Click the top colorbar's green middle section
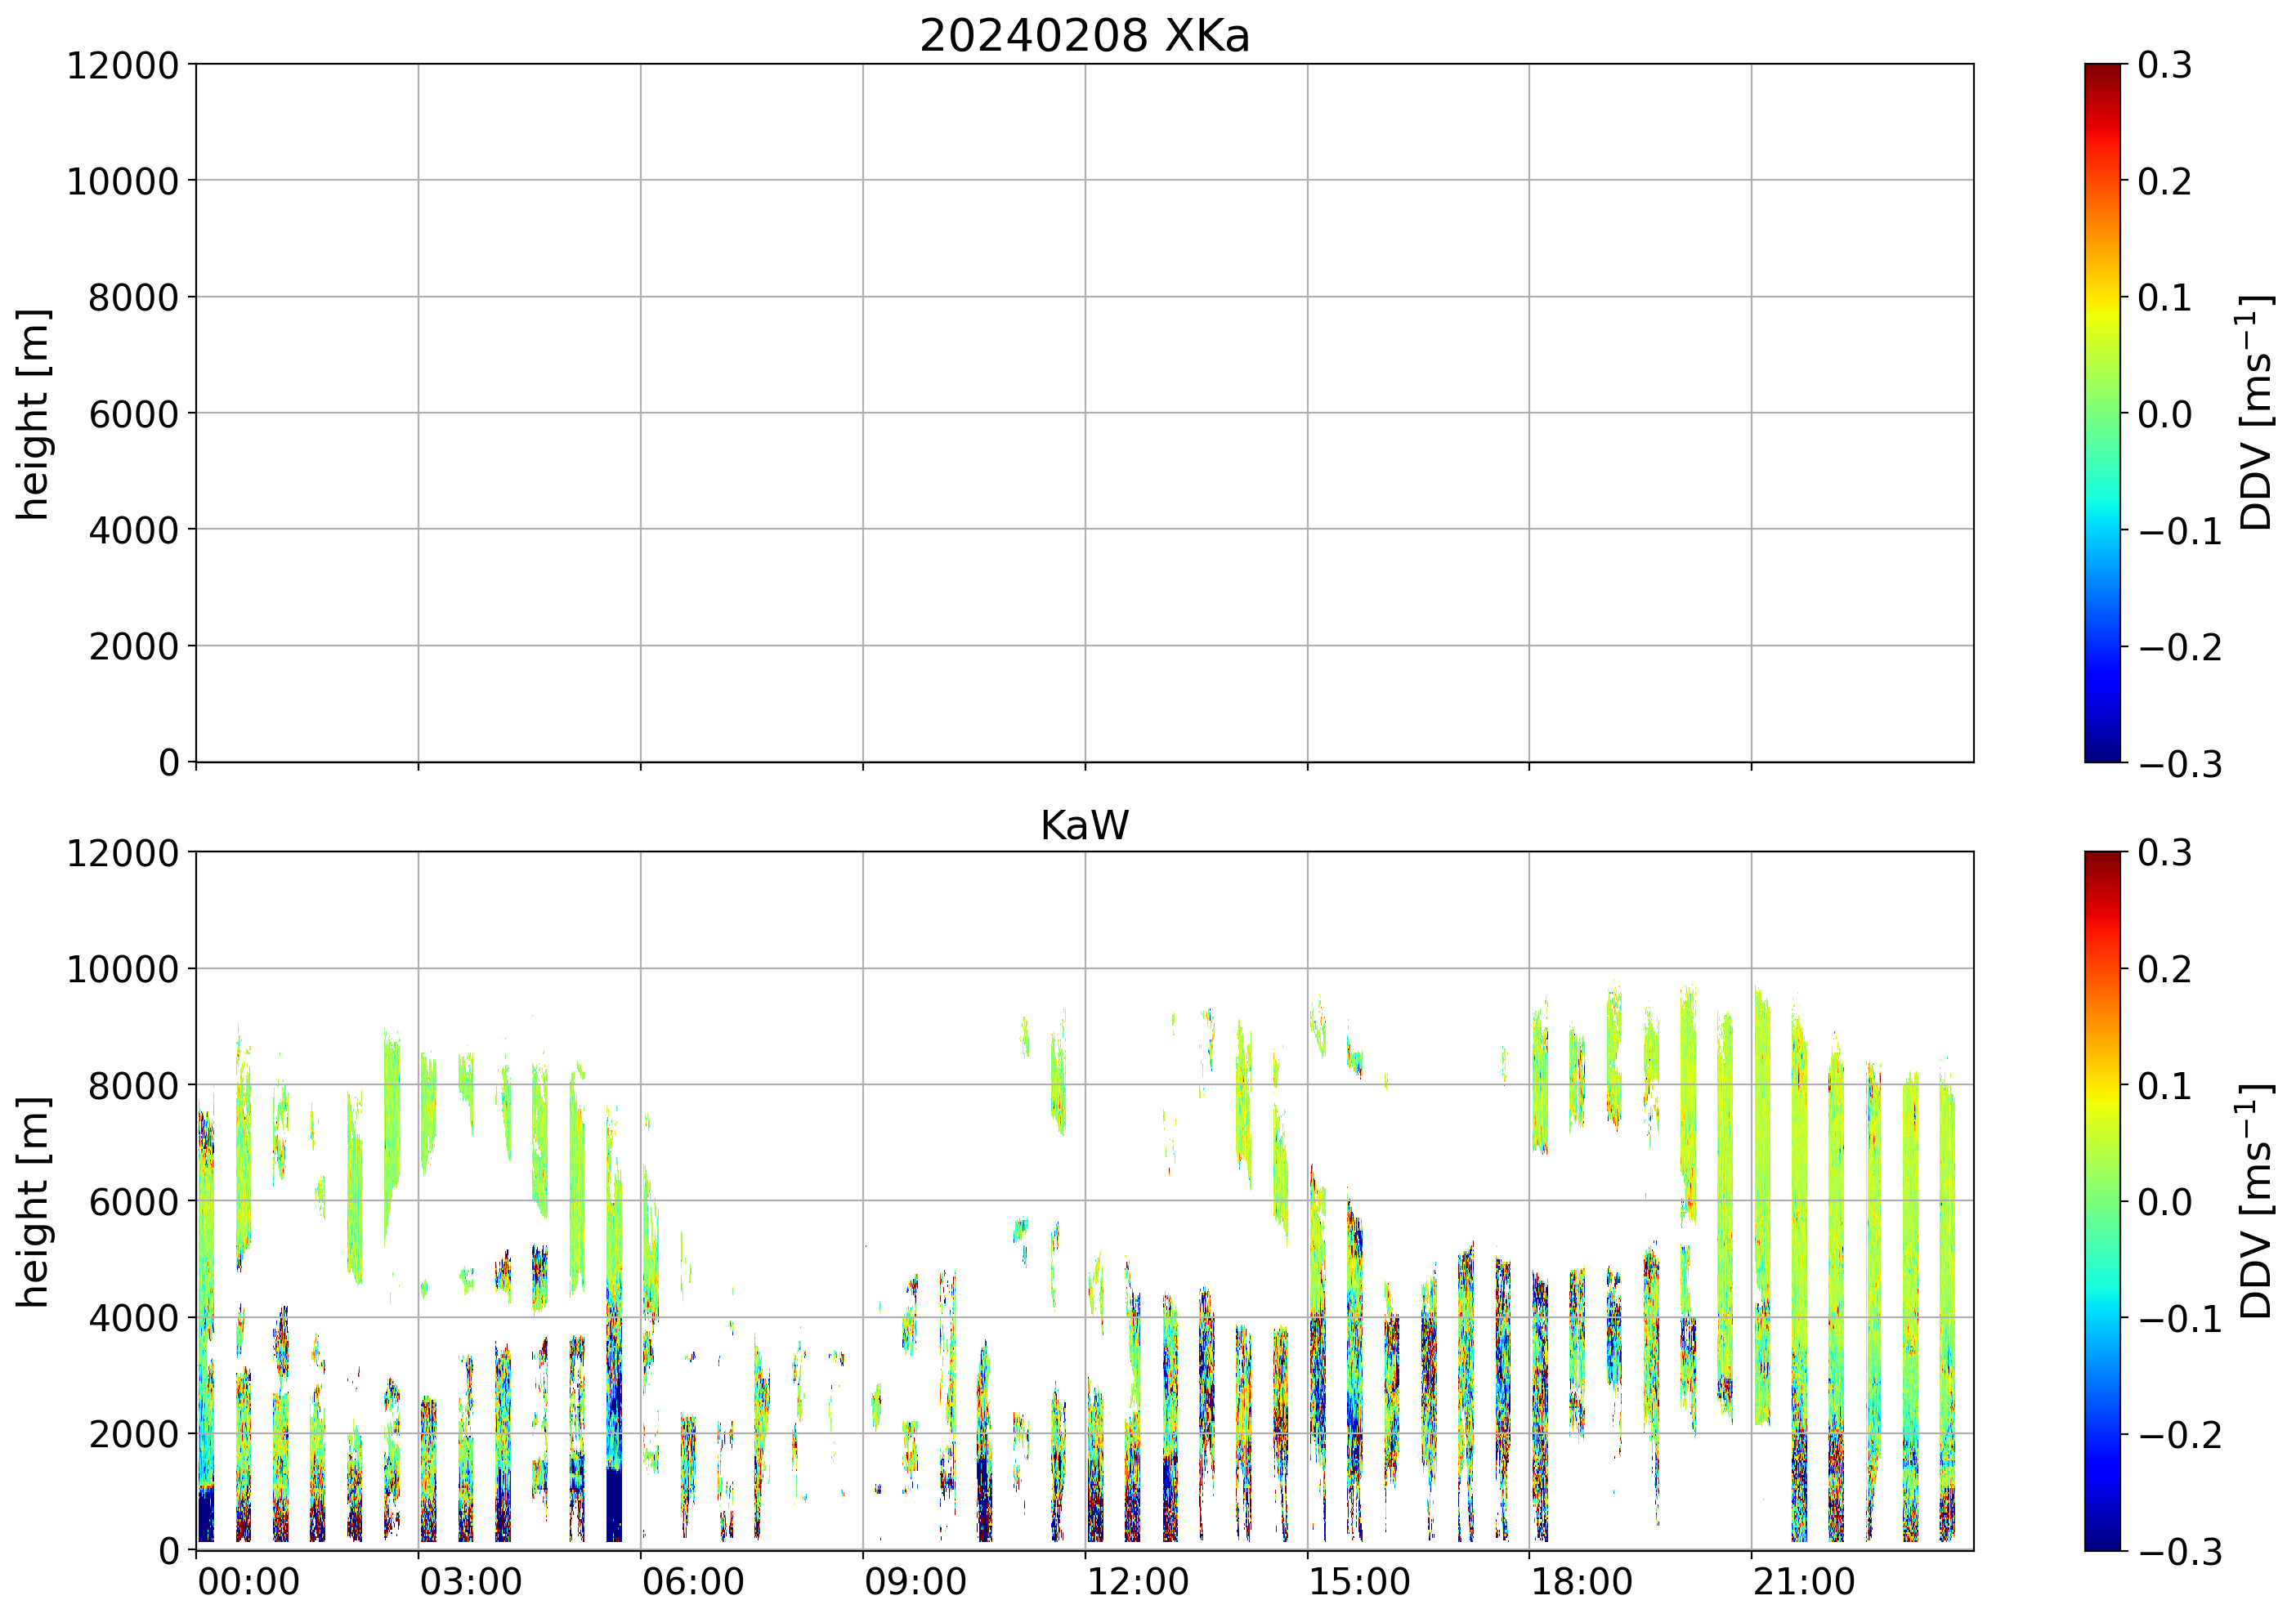The image size is (2296, 1618). coord(2102,413)
